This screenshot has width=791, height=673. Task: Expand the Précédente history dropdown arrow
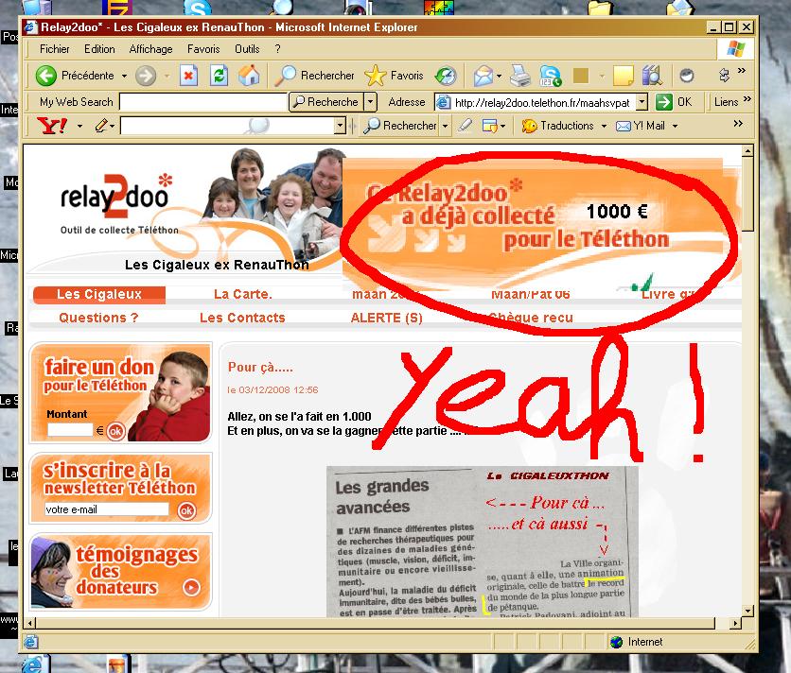[x=124, y=77]
